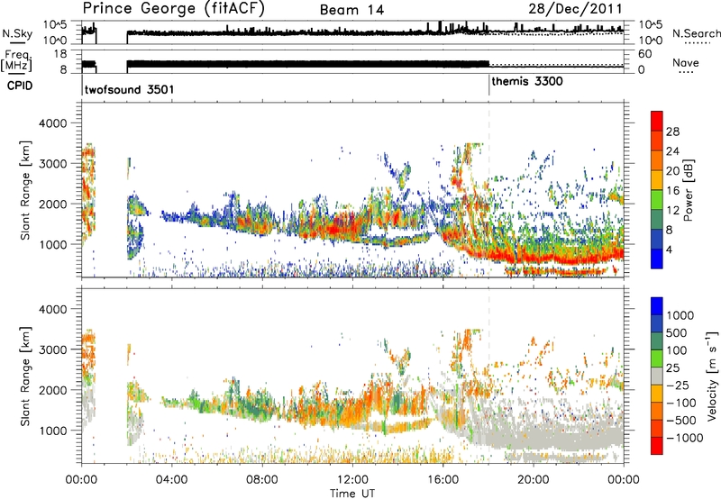Click the '08:00' time tick label
This screenshot has width=721, height=499.
[262, 480]
